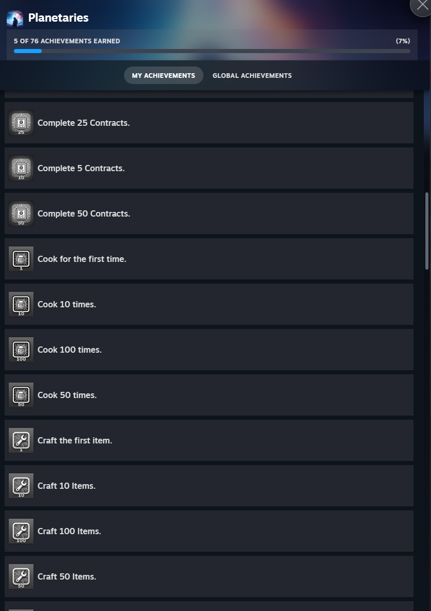Click the Planetaries title text
431x611 pixels.
[x=58, y=17]
